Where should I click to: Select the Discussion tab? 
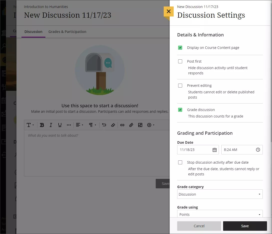(x=33, y=31)
